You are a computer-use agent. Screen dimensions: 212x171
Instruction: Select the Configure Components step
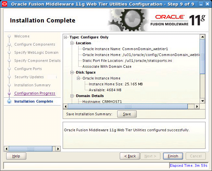(35, 44)
